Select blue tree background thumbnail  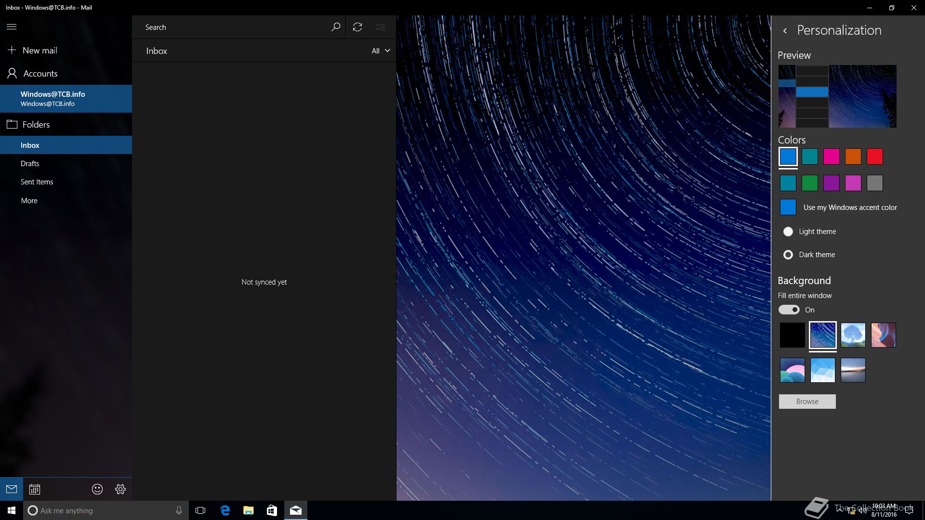tap(853, 335)
